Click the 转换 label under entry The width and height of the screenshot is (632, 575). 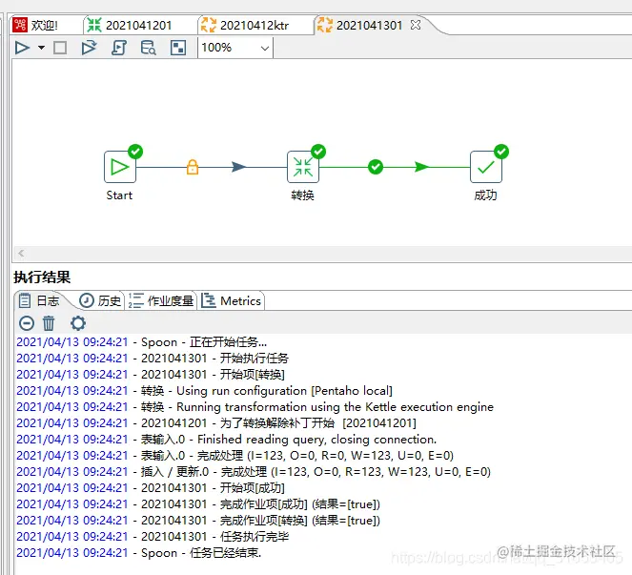pyautogui.click(x=303, y=195)
